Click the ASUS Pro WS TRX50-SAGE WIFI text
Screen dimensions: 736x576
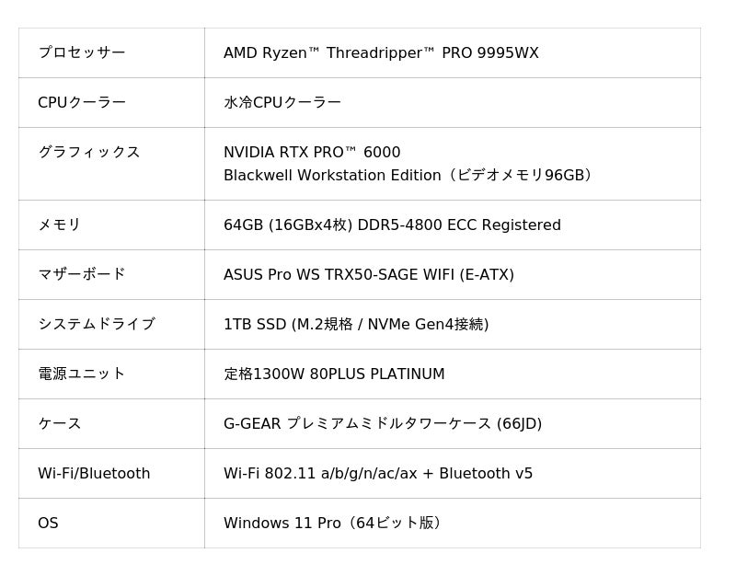pos(368,274)
